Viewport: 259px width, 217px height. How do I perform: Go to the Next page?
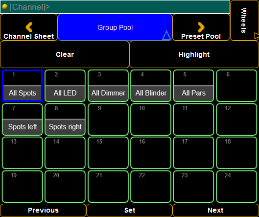coord(215,210)
